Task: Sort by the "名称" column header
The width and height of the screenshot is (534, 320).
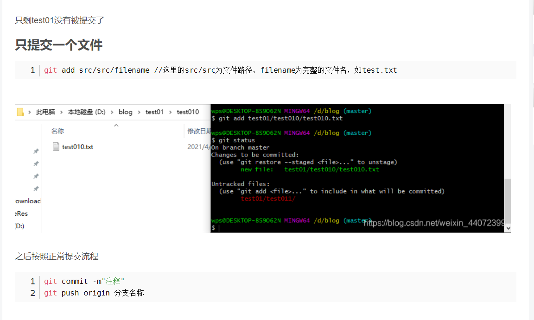Action: [x=57, y=131]
